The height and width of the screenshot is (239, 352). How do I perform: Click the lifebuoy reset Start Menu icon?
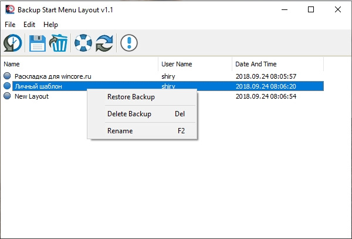point(83,43)
